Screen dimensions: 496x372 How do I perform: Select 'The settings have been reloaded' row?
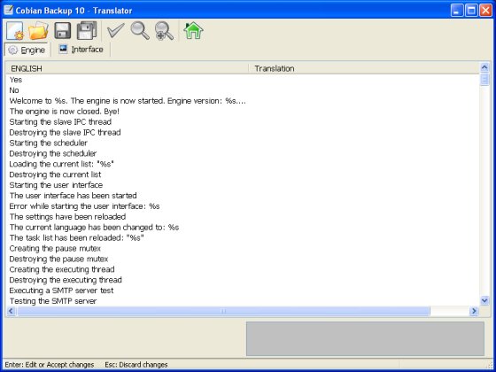pos(243,217)
